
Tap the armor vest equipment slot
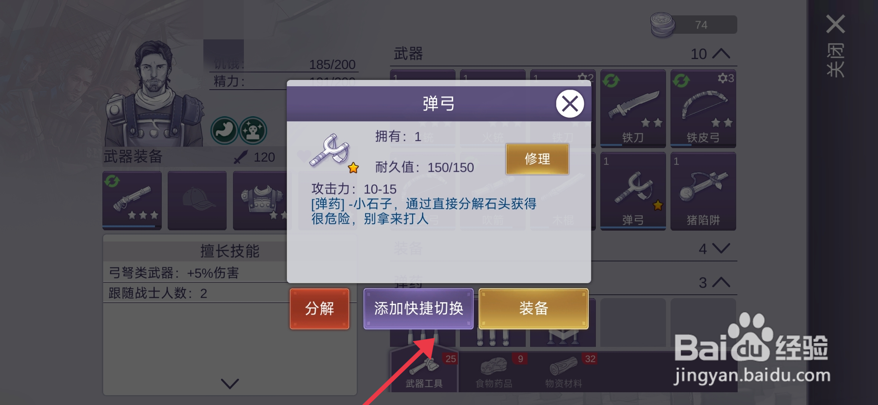pos(260,200)
